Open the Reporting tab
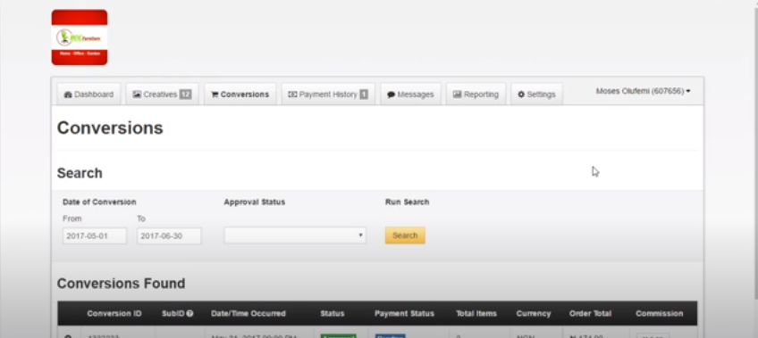Image resolution: width=758 pixels, height=338 pixels. (476, 95)
